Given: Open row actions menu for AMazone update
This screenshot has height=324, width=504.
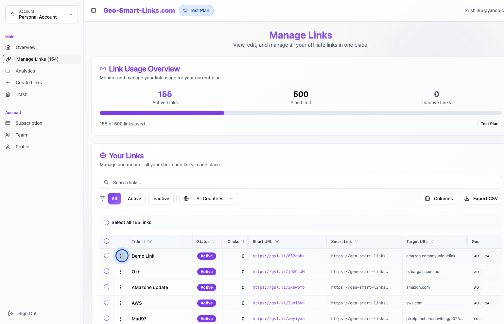Looking at the screenshot, I should pyautogui.click(x=121, y=287).
